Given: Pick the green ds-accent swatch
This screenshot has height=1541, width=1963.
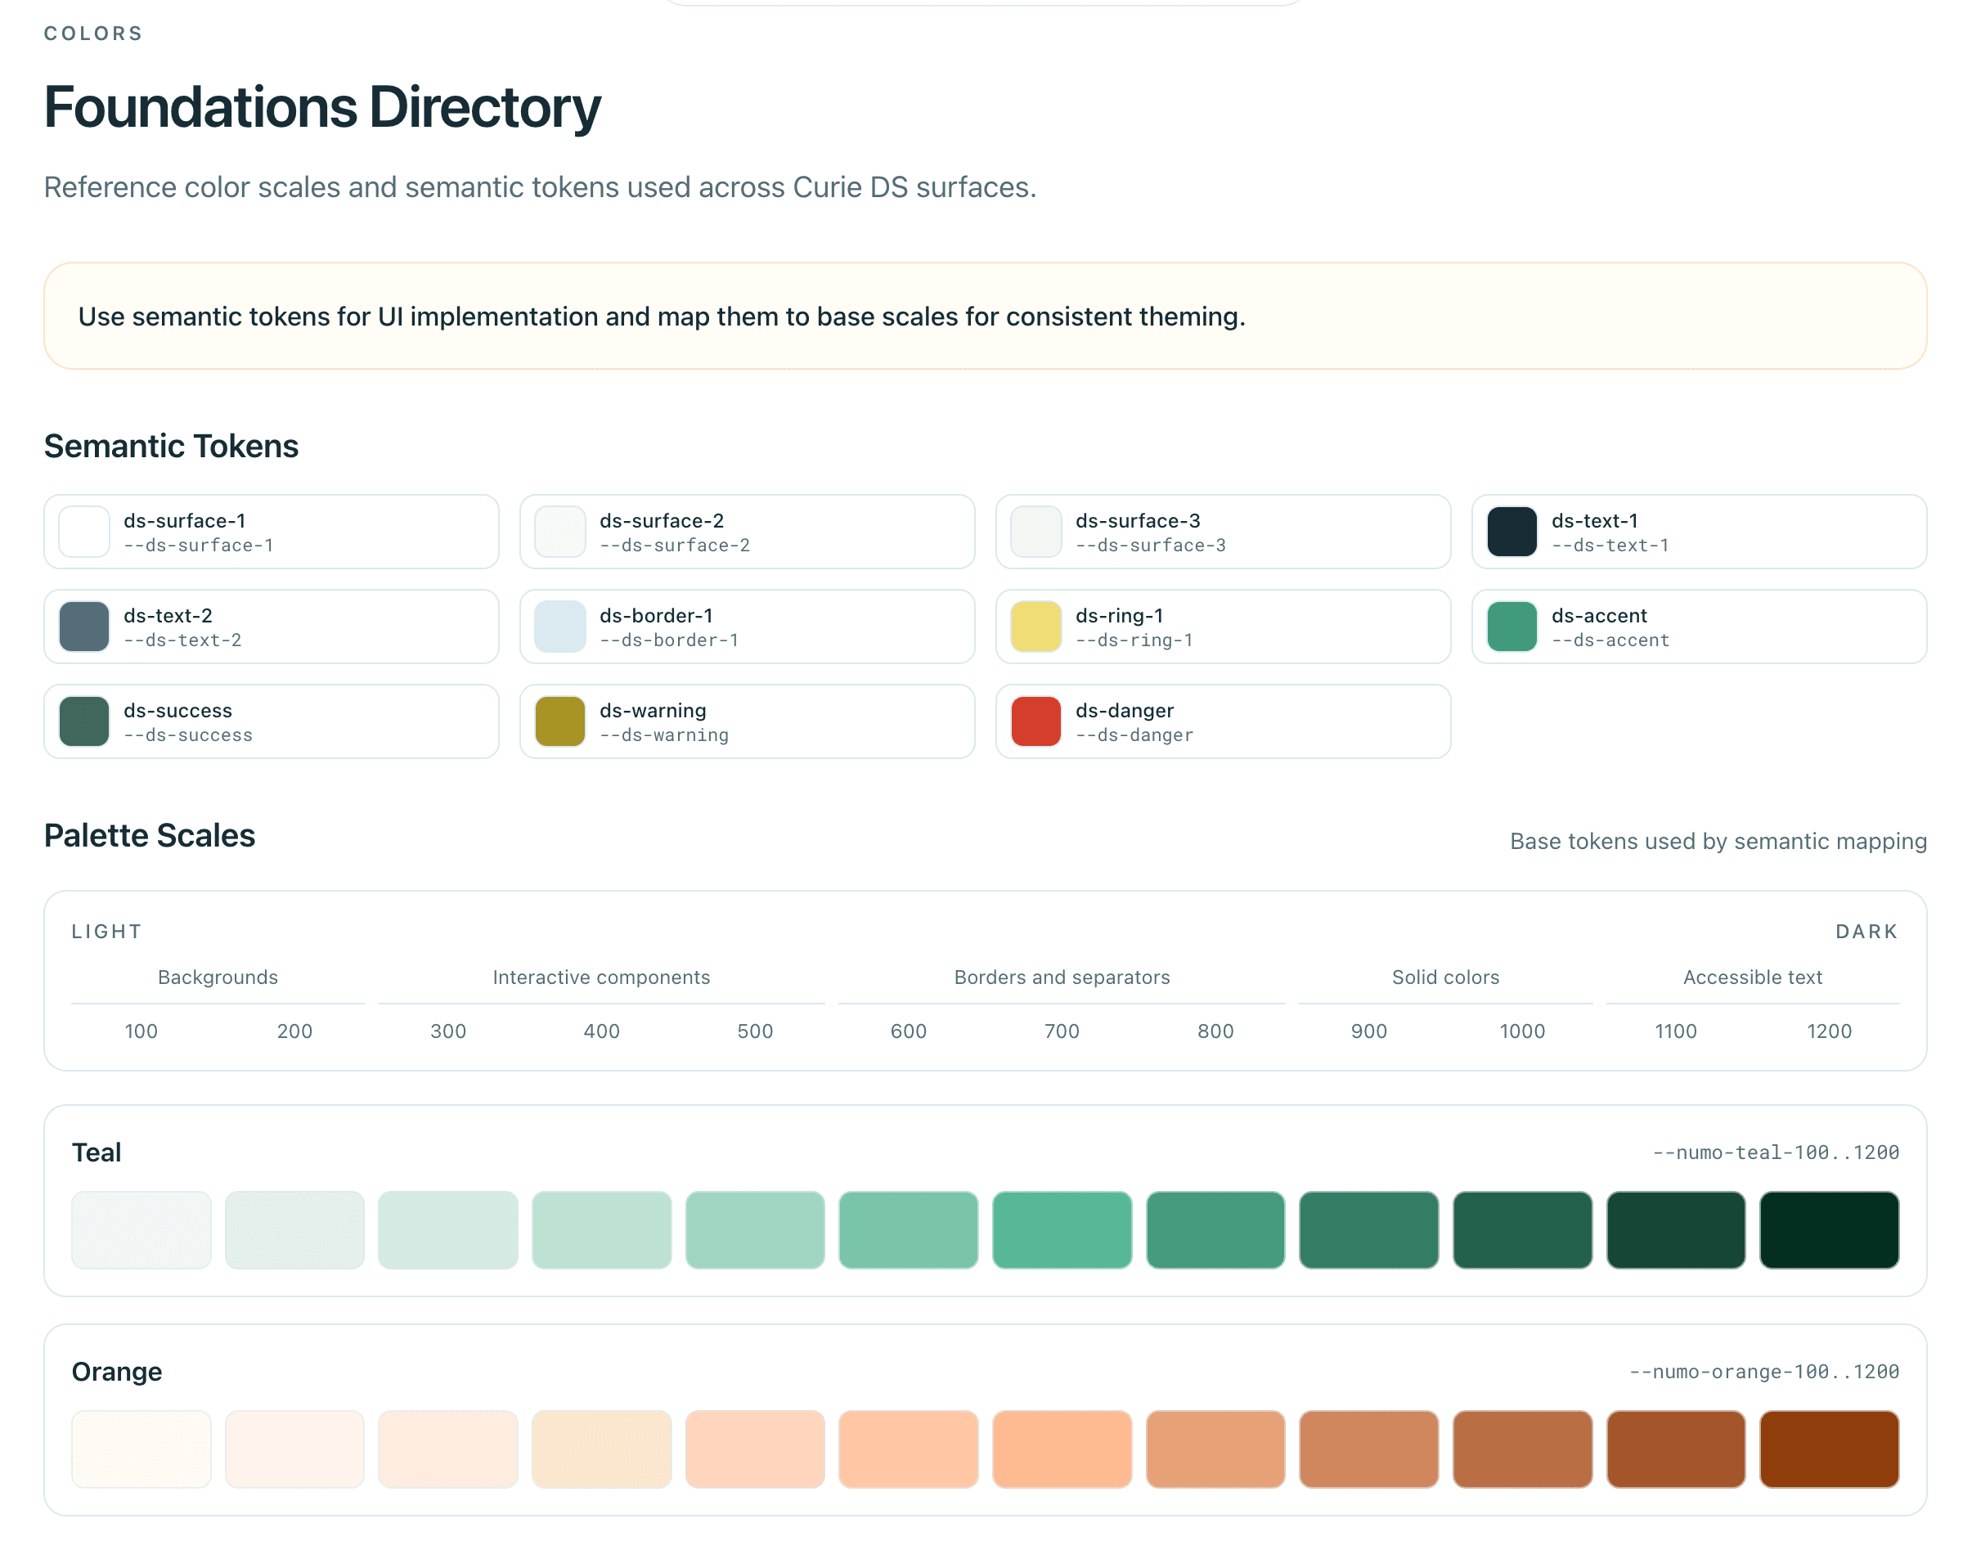Looking at the screenshot, I should pos(1512,627).
